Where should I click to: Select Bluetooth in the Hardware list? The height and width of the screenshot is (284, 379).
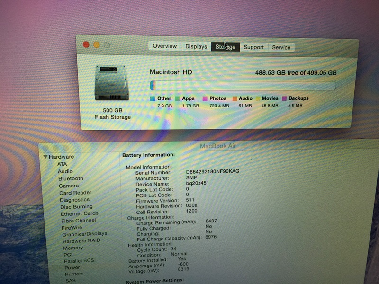point(71,178)
